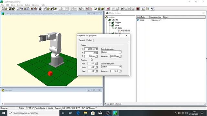Click the position Increment spinner arrows
The image size is (207, 116).
click(x=120, y=56)
